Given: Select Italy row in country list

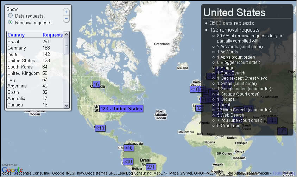Looking at the screenshot, I should (35, 79).
